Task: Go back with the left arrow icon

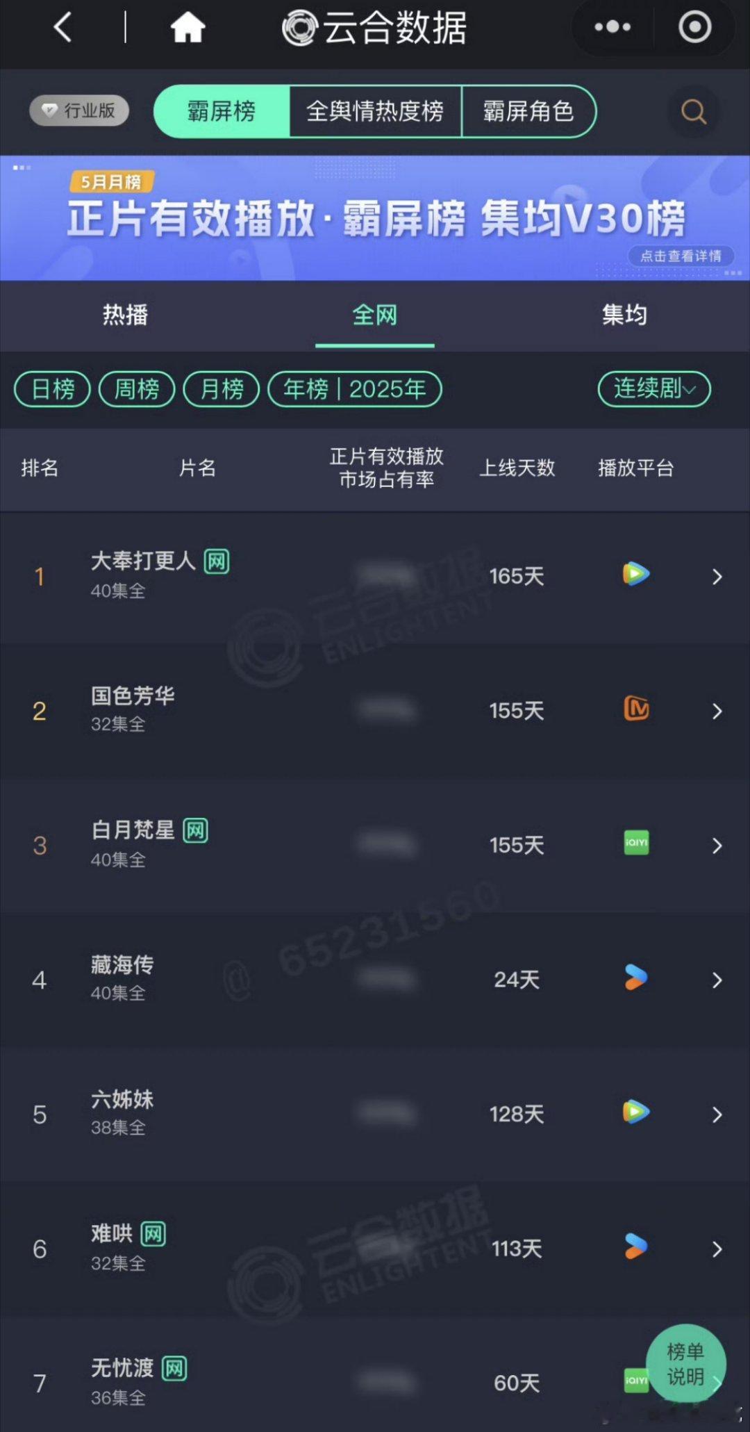Action: click(x=63, y=28)
